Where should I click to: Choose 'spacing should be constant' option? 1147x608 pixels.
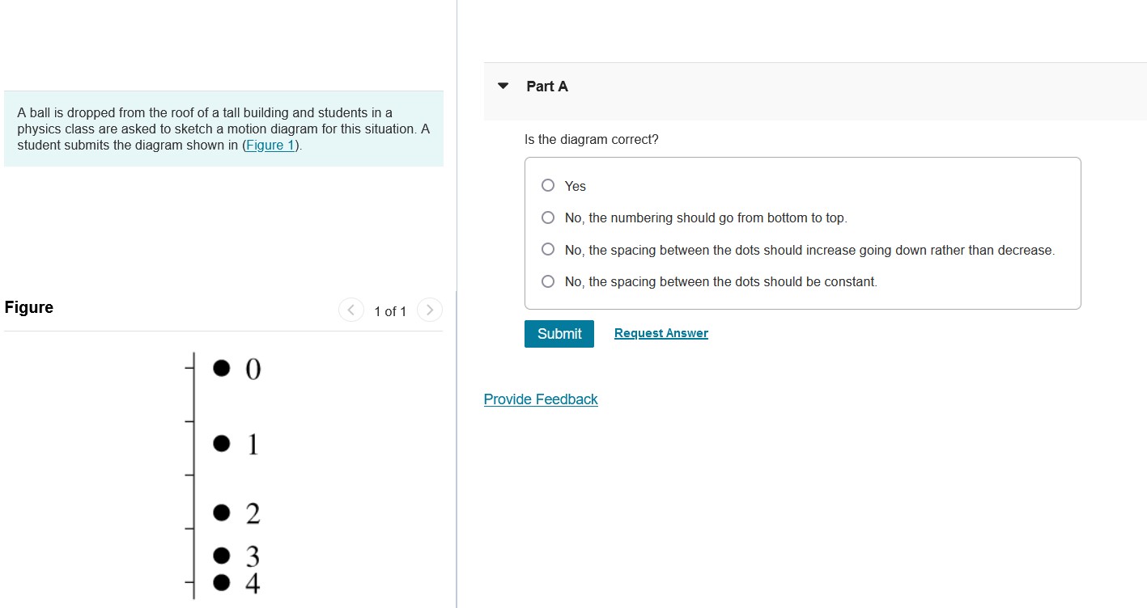pos(548,281)
